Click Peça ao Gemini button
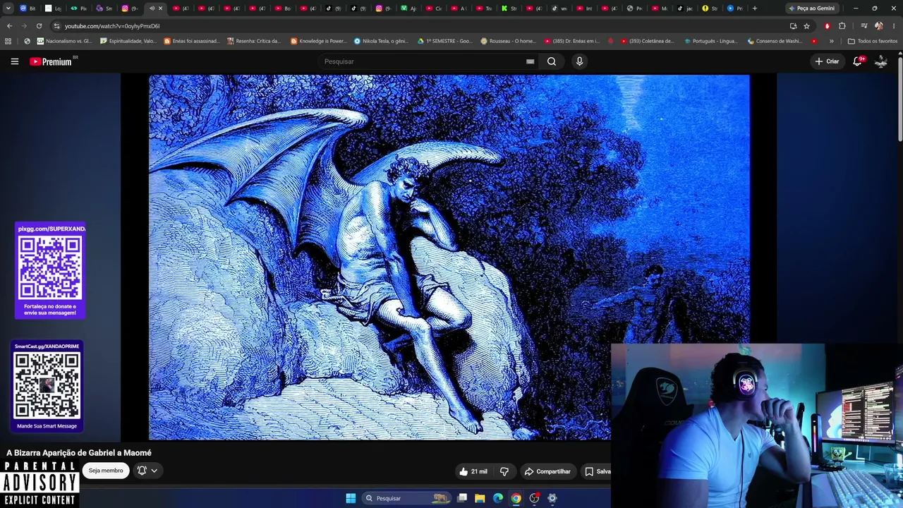Viewport: 903px width, 508px height. [x=811, y=8]
